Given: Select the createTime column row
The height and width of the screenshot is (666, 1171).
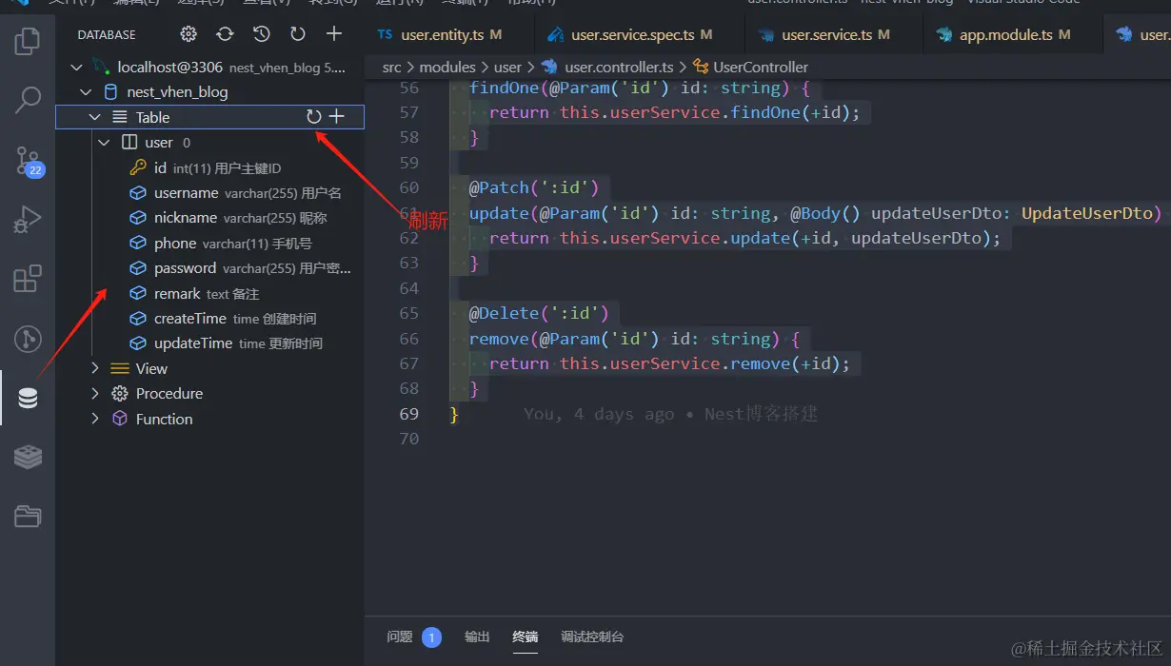Looking at the screenshot, I should click(x=209, y=319).
